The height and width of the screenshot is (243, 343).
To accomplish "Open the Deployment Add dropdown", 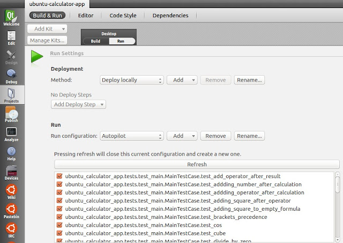I will pyautogui.click(x=182, y=80).
